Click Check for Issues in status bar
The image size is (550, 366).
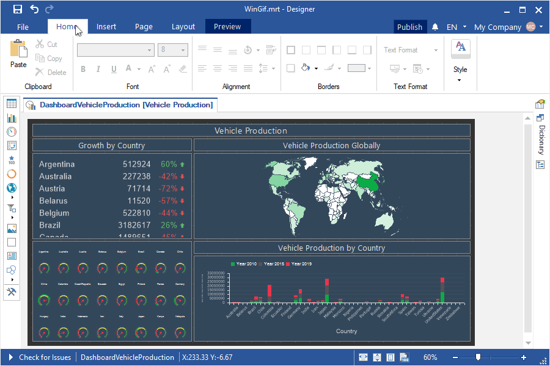45,357
